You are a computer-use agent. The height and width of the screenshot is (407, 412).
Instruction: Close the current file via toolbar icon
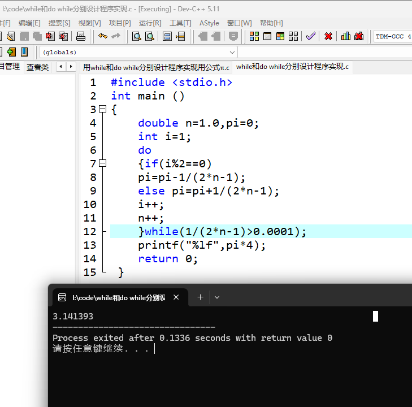pos(50,36)
